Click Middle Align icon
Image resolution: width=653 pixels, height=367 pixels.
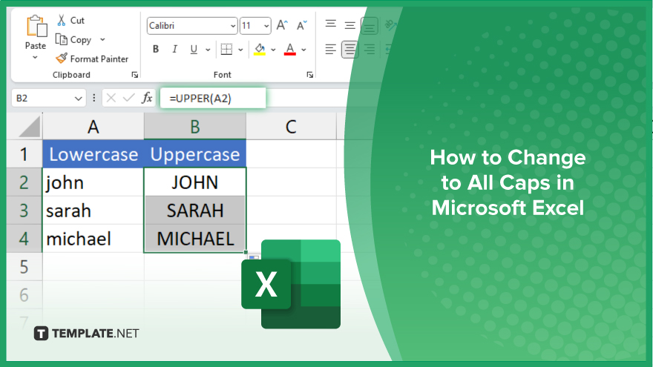click(350, 25)
